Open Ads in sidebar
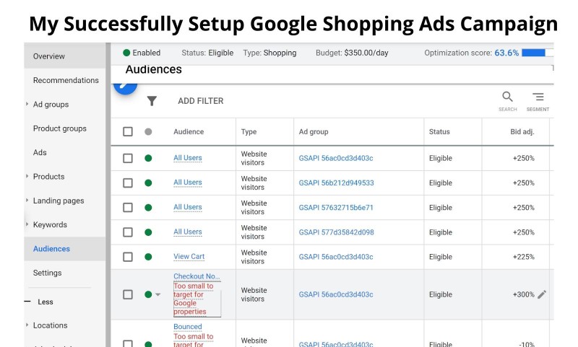This screenshot has height=347, width=578. pos(40,152)
